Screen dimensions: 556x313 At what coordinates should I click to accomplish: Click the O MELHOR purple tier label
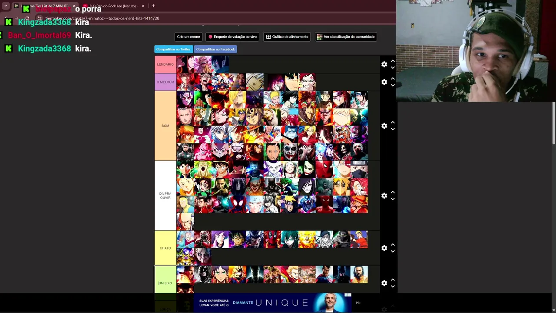pyautogui.click(x=165, y=82)
